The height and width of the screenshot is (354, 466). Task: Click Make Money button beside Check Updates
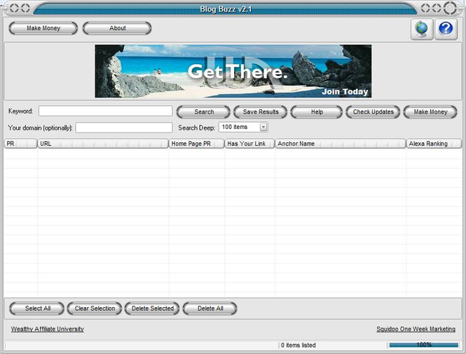(x=430, y=112)
